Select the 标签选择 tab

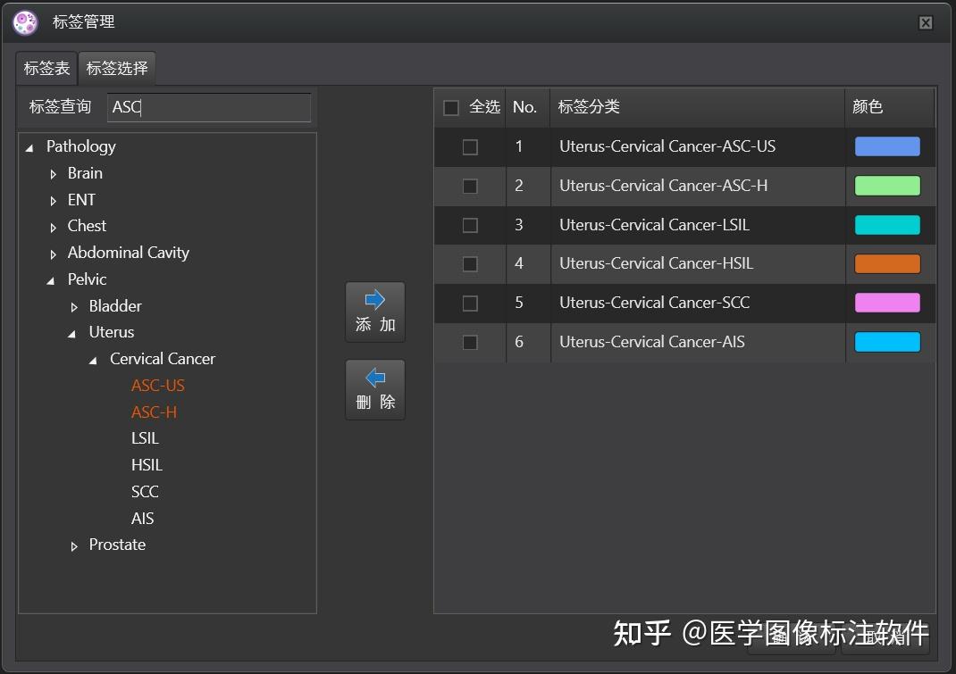117,68
